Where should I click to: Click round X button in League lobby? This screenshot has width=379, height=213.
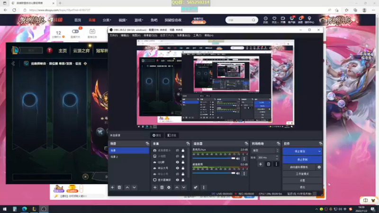(x=85, y=177)
